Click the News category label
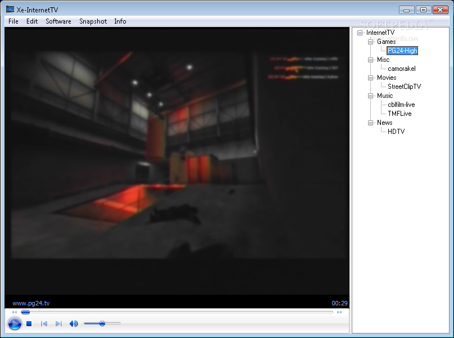 point(384,123)
